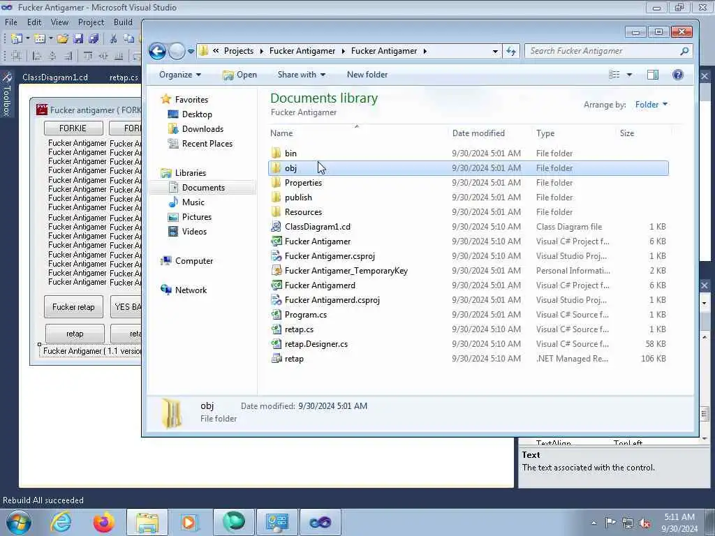Show hidden tray icons arrow

(x=594, y=523)
